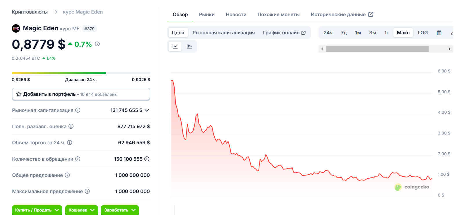459x215 pixels.
Task: Click the breadcrumb chevron after Криптовалюты
Action: [x=56, y=12]
